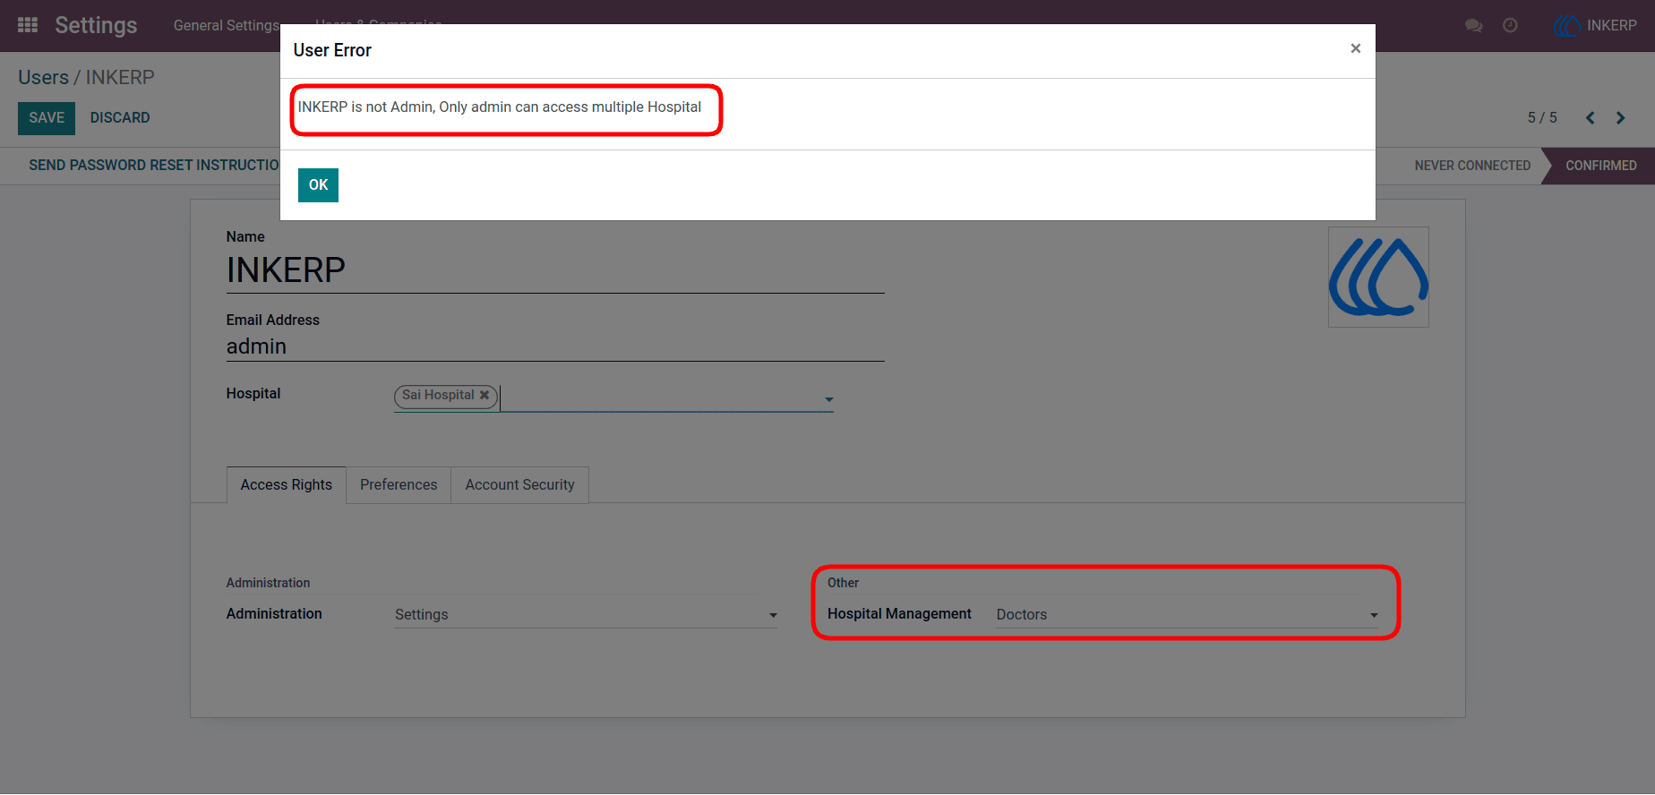The image size is (1655, 795).
Task: Click the Settings app title
Action: (96, 25)
